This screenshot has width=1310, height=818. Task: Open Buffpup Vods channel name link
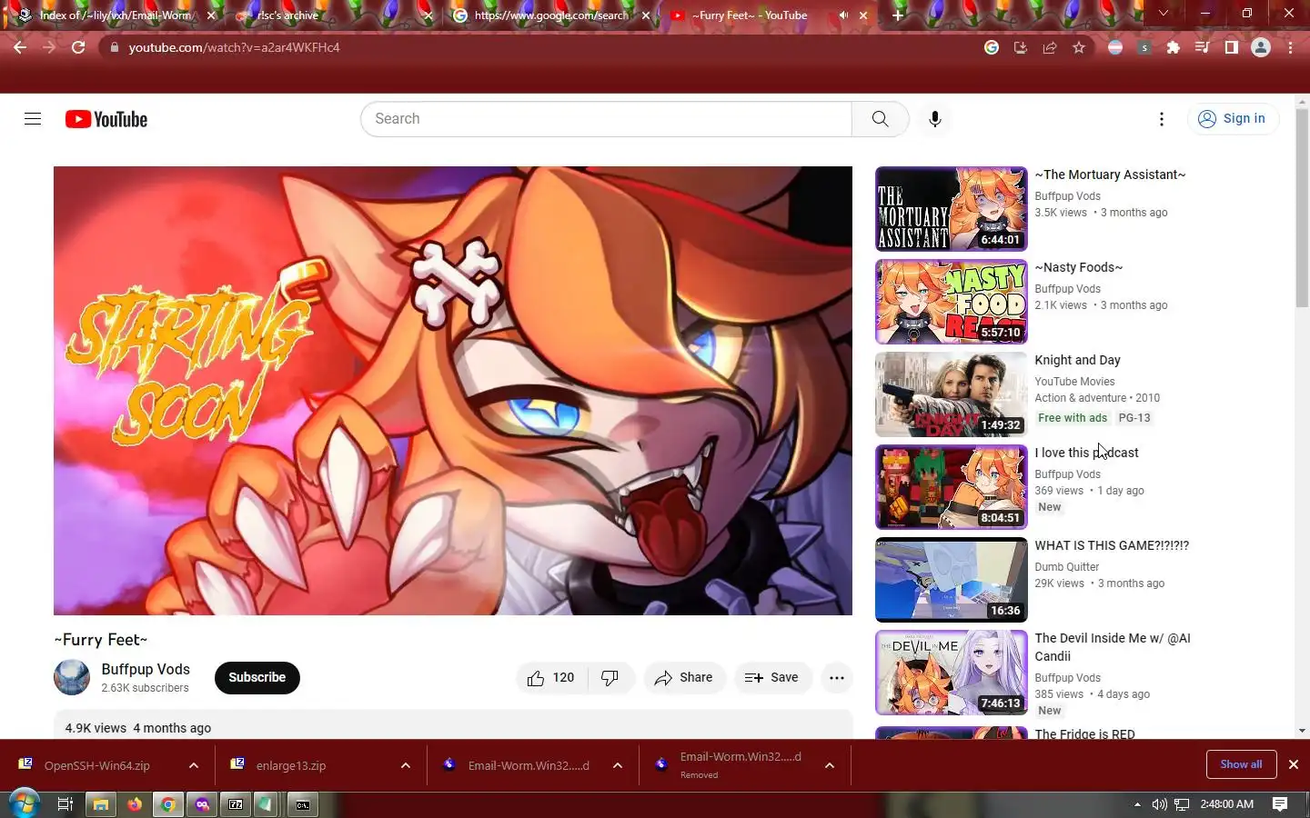click(x=146, y=670)
